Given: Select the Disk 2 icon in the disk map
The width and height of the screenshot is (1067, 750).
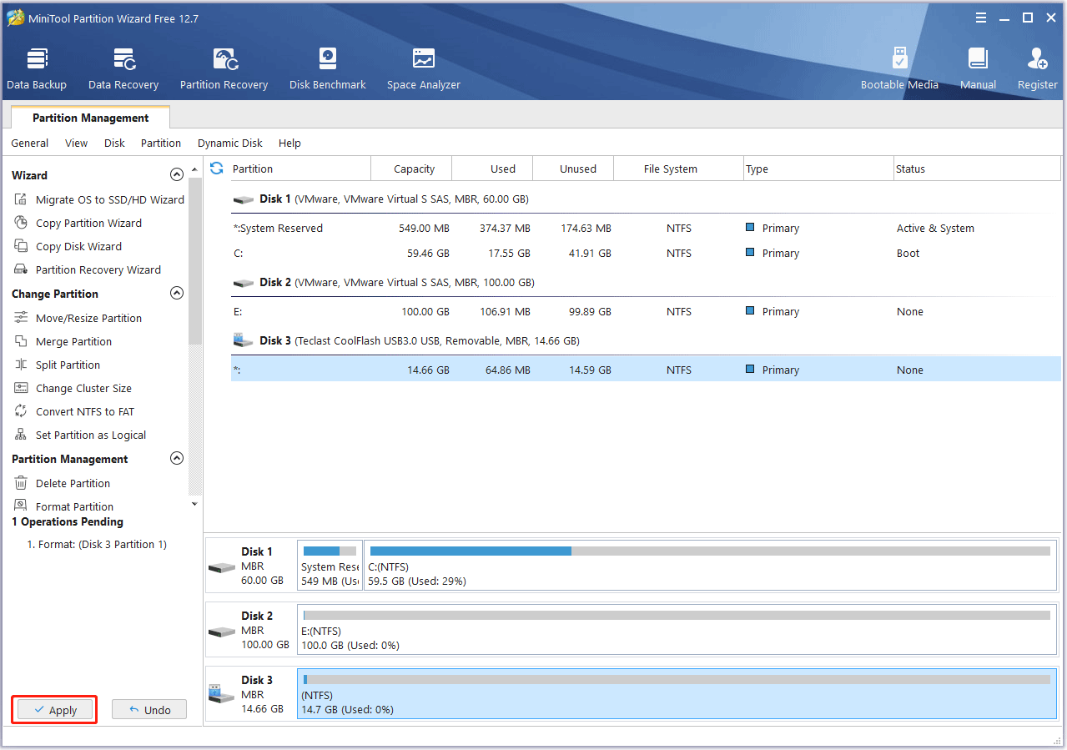Looking at the screenshot, I should point(221,632).
